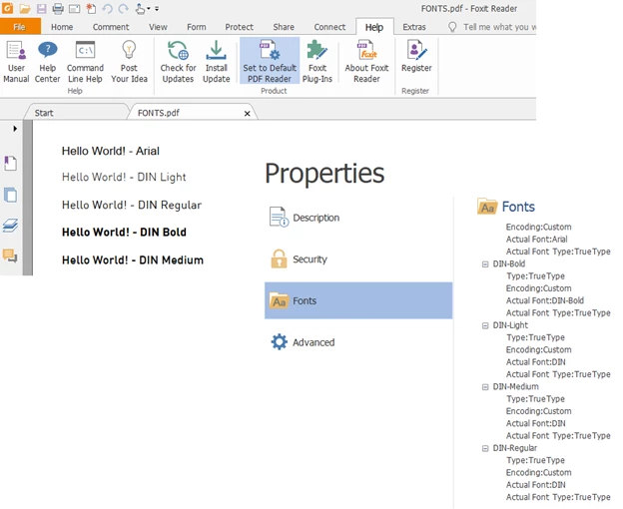Switch to the Start document tab

click(76, 113)
